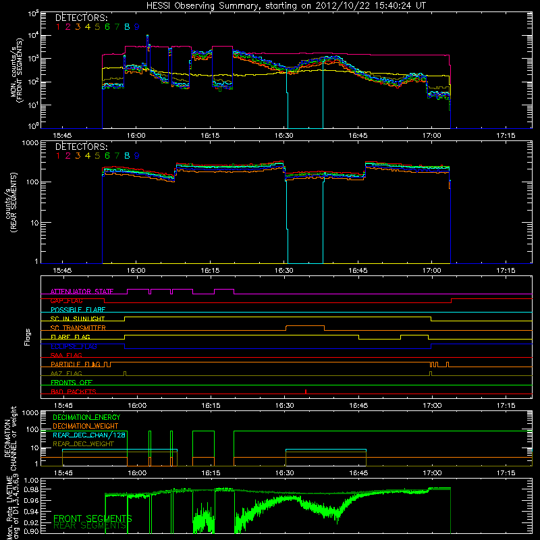The image size is (540, 540).
Task: Select detector 1 in the front segments legend
Action: tap(58, 27)
